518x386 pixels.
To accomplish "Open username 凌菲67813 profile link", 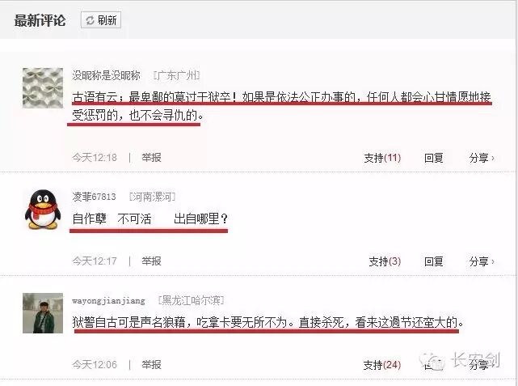I will [x=95, y=197].
